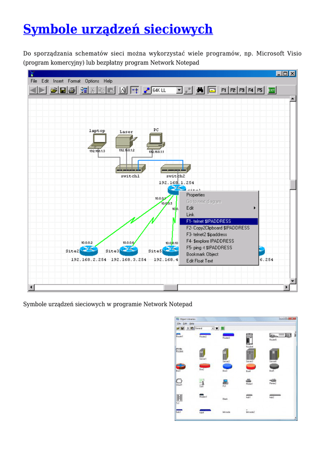Select Properties in the context menu
Viewport: 325px width, 459px height.
click(x=195, y=195)
